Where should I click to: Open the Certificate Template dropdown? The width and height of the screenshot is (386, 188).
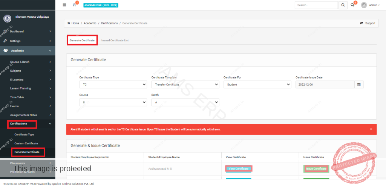(x=185, y=85)
